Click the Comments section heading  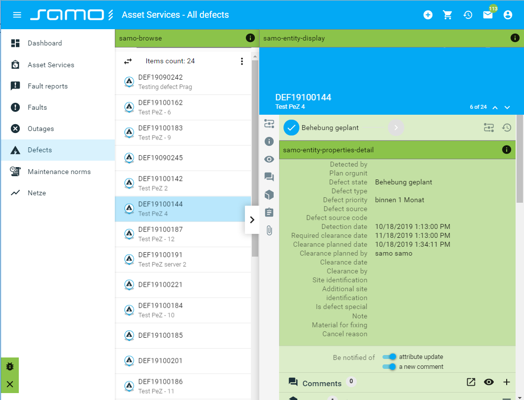(322, 383)
